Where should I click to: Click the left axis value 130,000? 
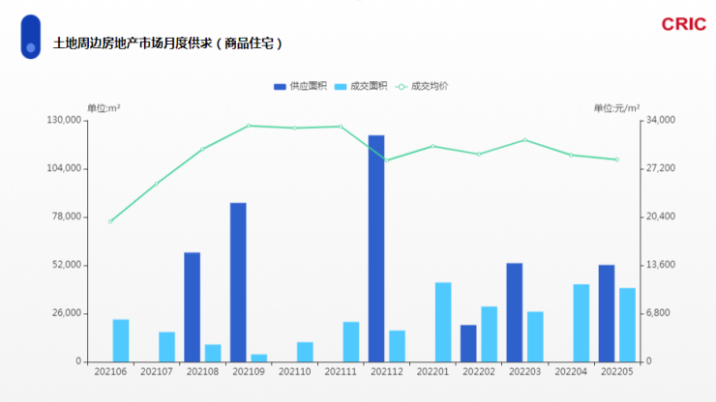64,120
